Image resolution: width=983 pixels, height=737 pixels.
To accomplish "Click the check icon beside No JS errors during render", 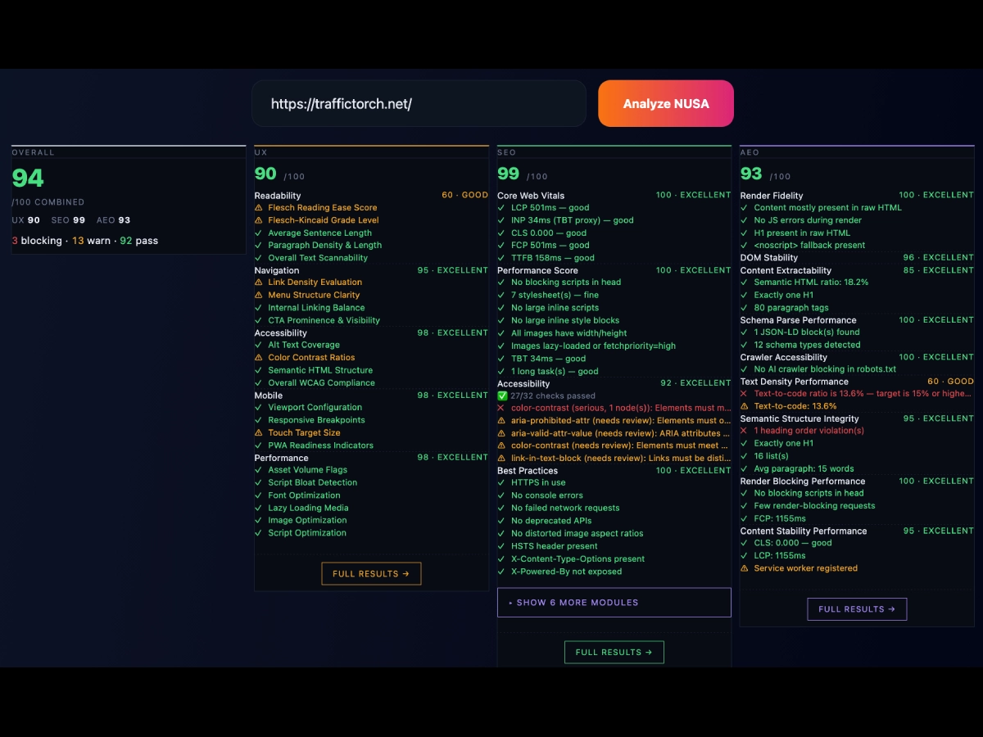I will point(744,220).
